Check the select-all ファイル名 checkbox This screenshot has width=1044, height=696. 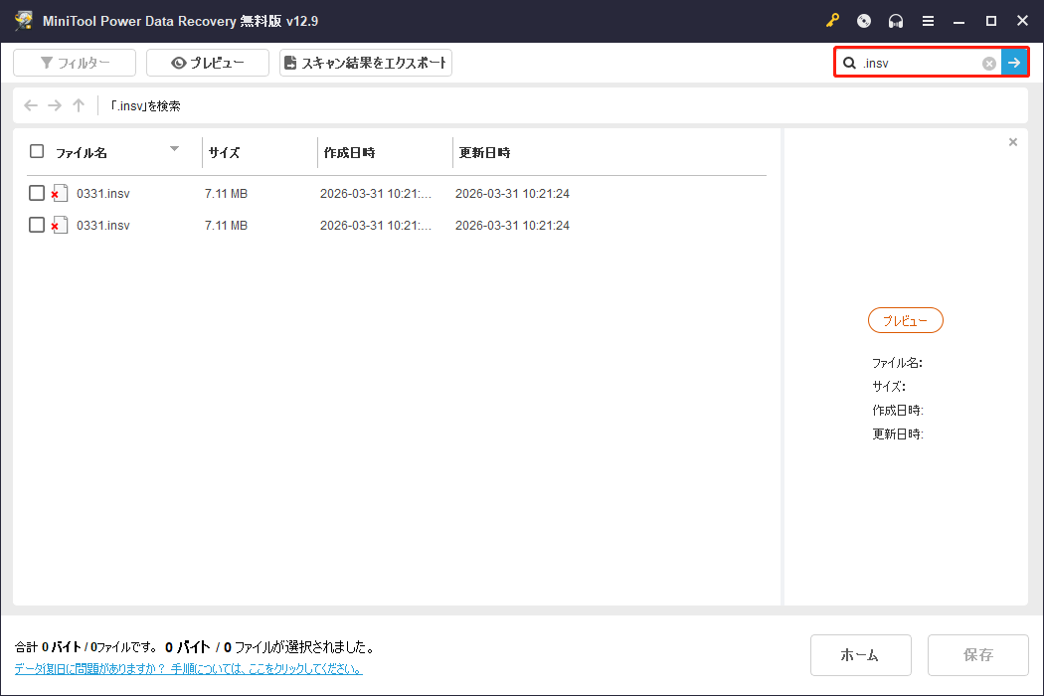click(37, 151)
